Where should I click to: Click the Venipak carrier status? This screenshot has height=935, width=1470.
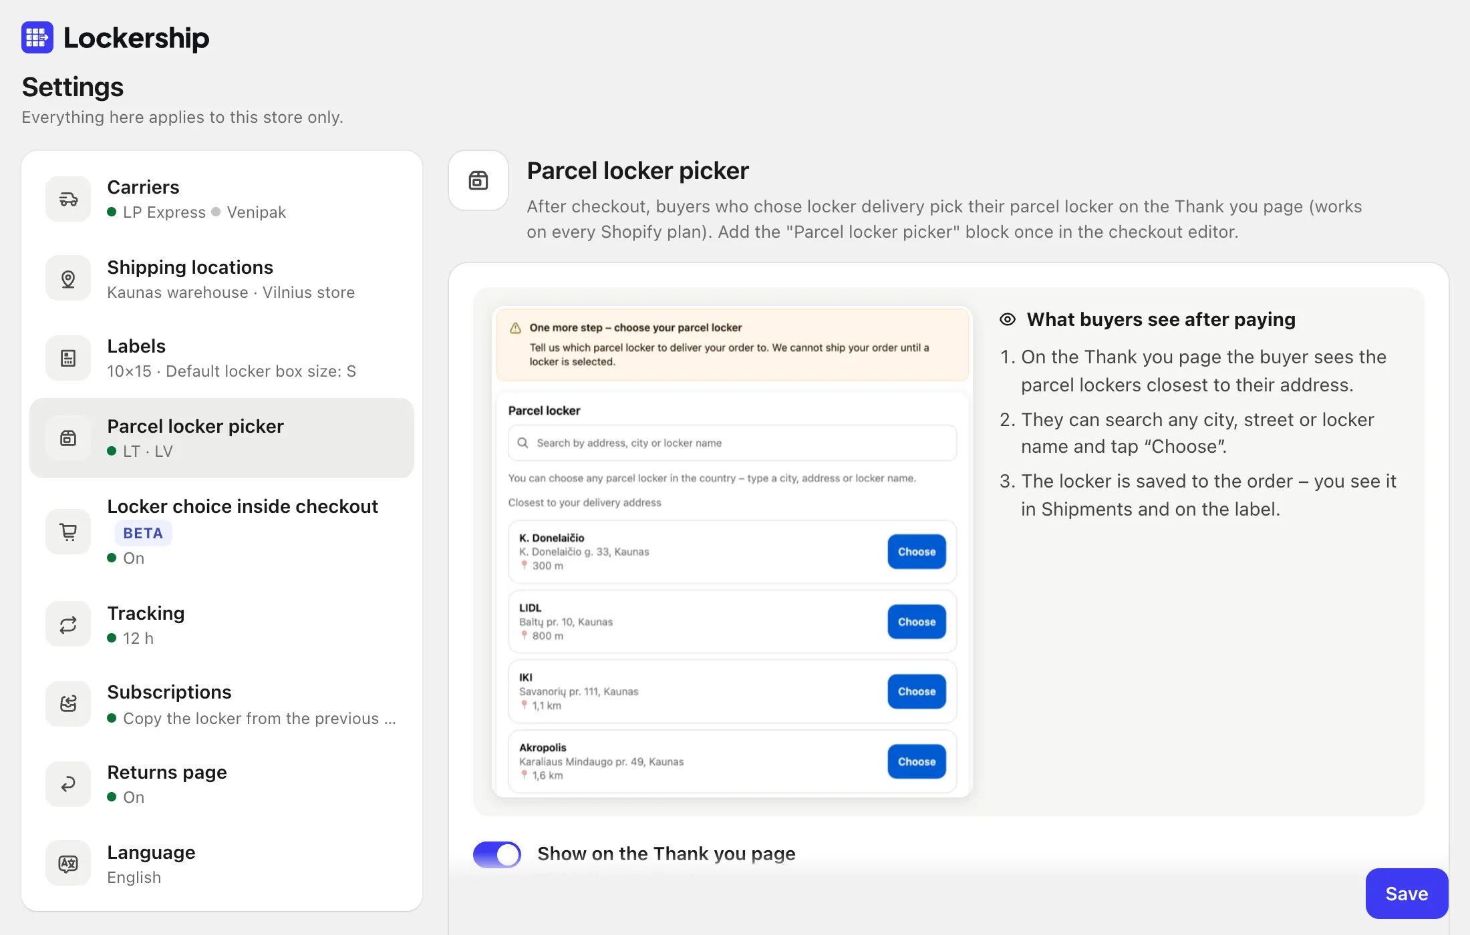pyautogui.click(x=249, y=212)
